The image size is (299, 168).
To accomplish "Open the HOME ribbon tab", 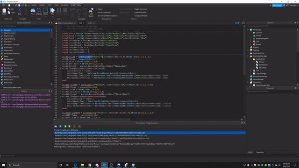I will click(x=34, y=5).
